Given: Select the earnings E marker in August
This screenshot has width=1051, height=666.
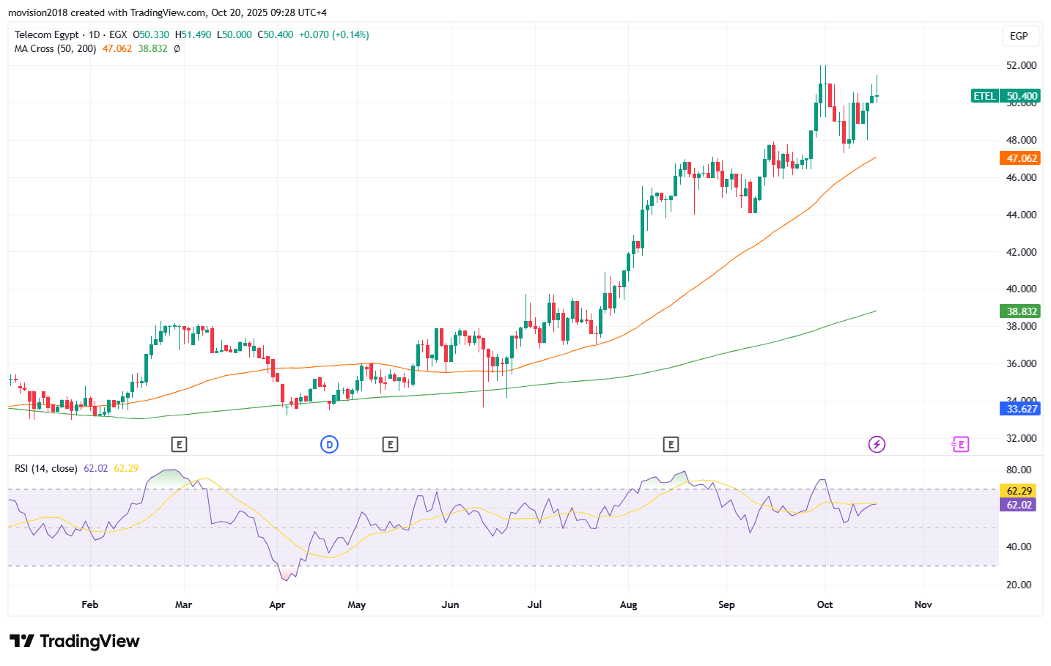Looking at the screenshot, I should [x=671, y=444].
